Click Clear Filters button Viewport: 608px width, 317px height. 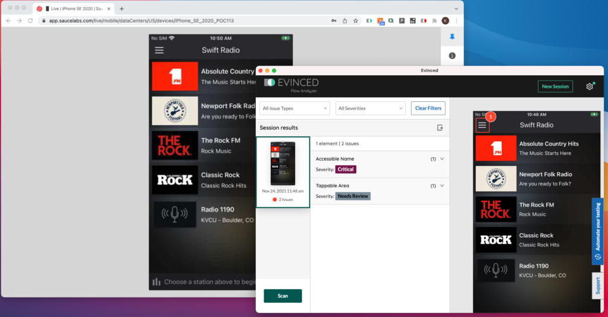428,108
